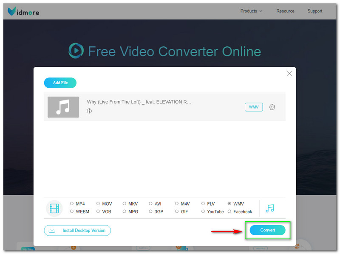This screenshot has height=254, width=340.
Task: Open the info icon below the file name
Action: [89, 111]
